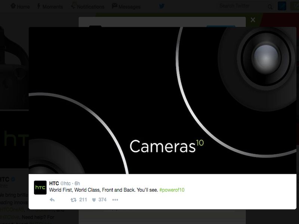The width and height of the screenshot is (299, 224).
Task: Open the HTC avatar in the tweet
Action: [40, 187]
